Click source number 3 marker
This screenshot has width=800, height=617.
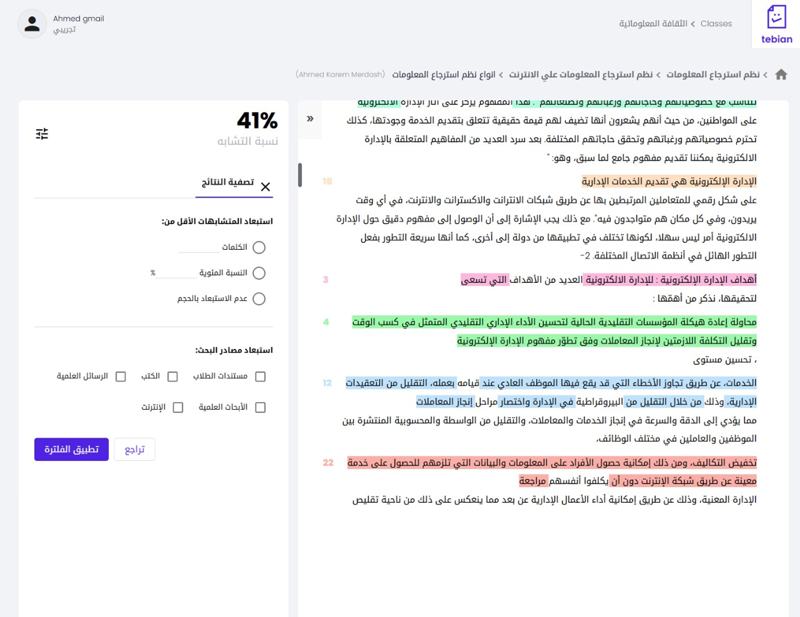click(x=326, y=280)
